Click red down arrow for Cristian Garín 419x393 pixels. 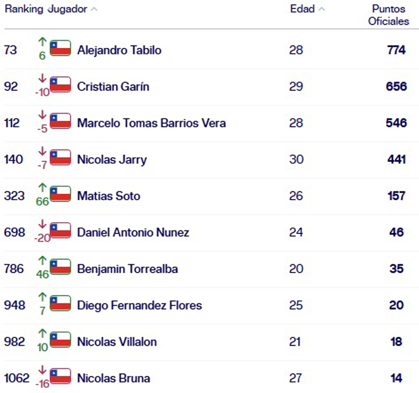[x=42, y=78]
